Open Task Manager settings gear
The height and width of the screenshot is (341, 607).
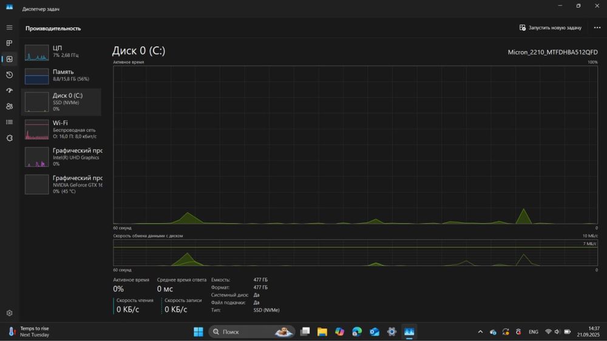click(9, 312)
